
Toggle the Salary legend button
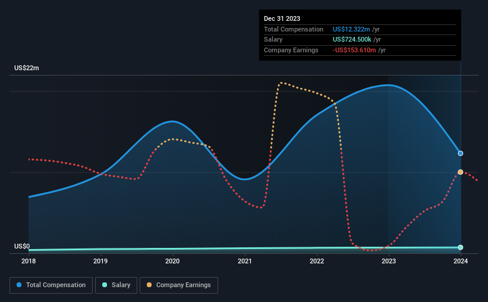pos(116,285)
